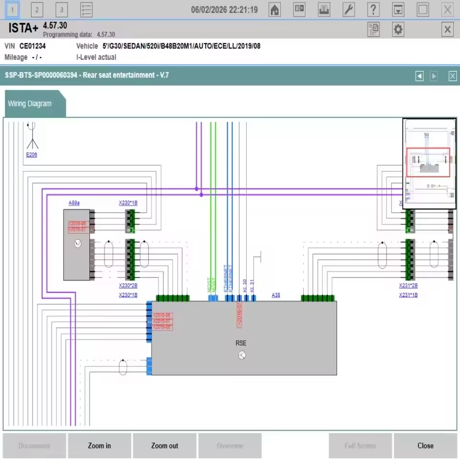Click the Full Screen button

point(360,446)
